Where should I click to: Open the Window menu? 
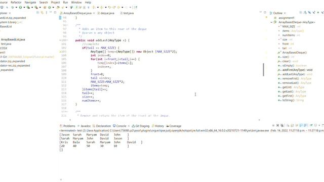click(x=76, y=3)
